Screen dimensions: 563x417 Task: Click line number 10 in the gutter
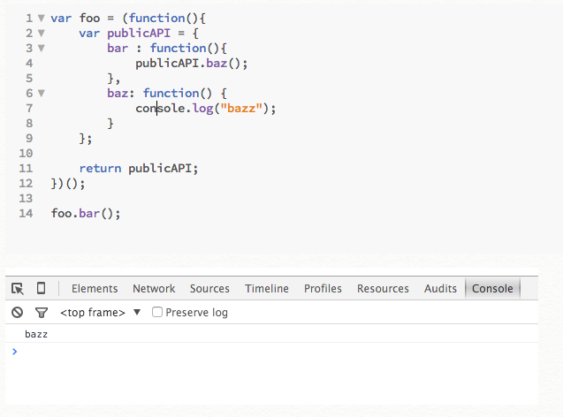pos(26,153)
